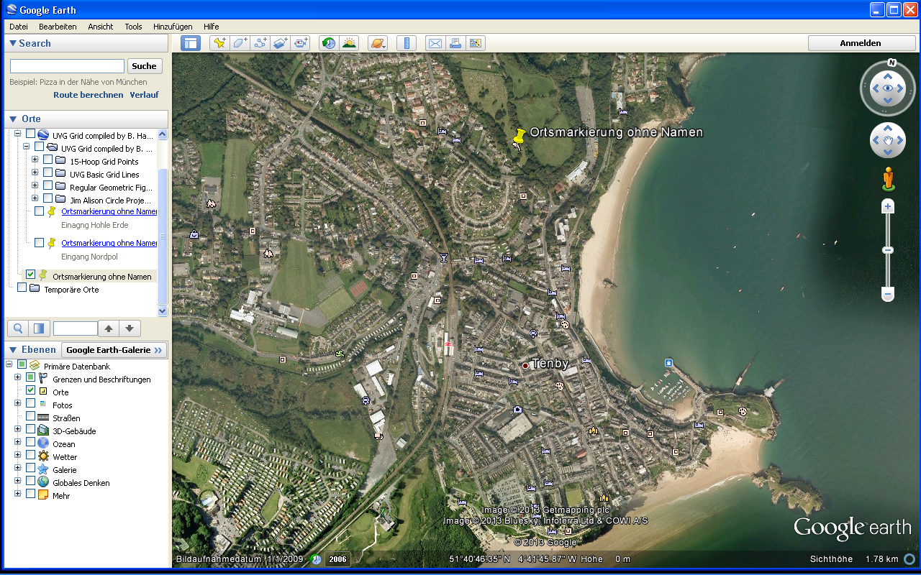Image resolution: width=921 pixels, height=575 pixels.
Task: Click the zoom in plus button
Action: (x=888, y=207)
